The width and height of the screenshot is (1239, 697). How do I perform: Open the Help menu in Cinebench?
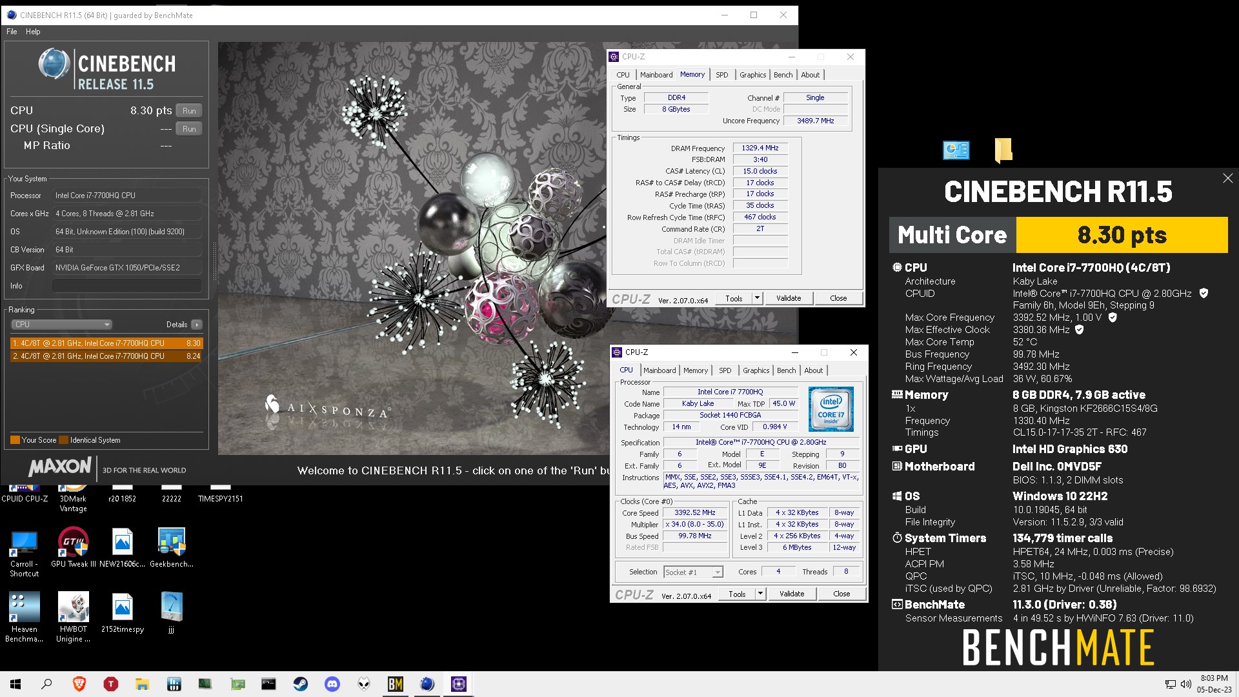coord(33,32)
